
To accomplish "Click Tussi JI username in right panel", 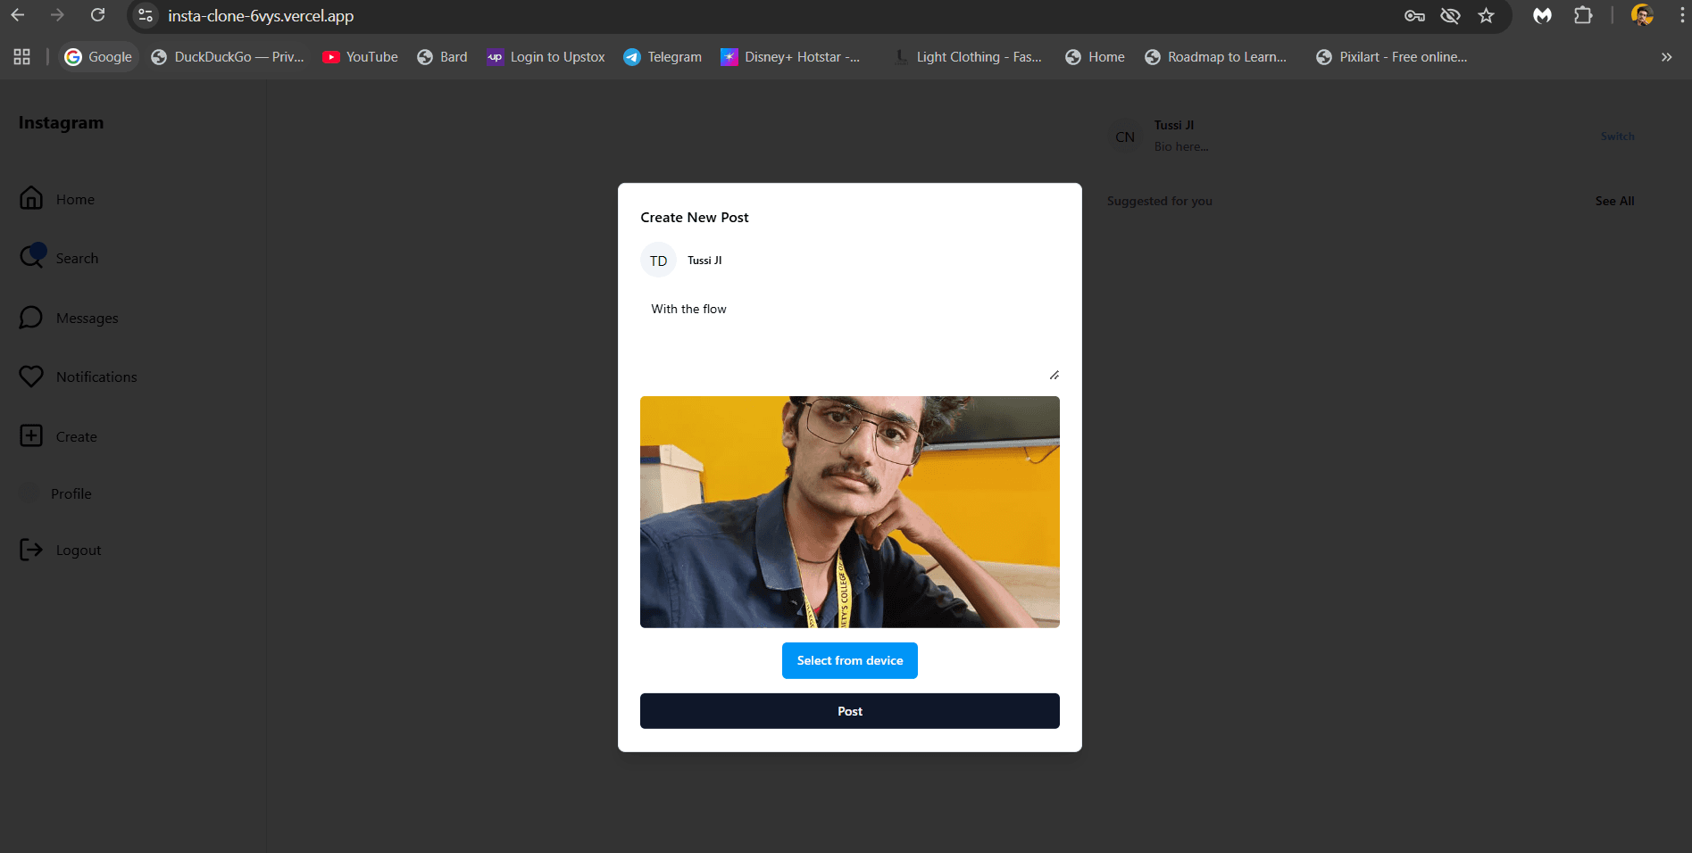I will click(1174, 125).
